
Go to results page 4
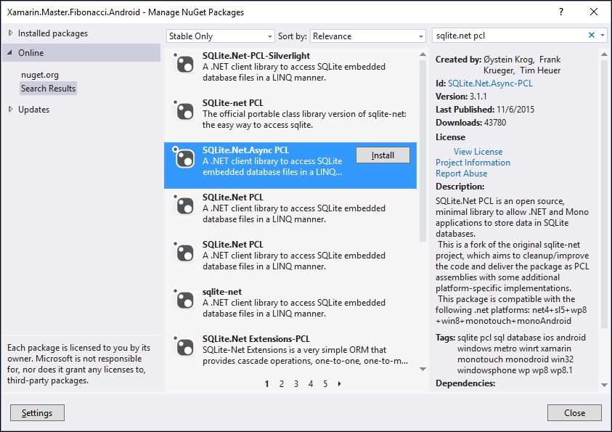tap(311, 383)
